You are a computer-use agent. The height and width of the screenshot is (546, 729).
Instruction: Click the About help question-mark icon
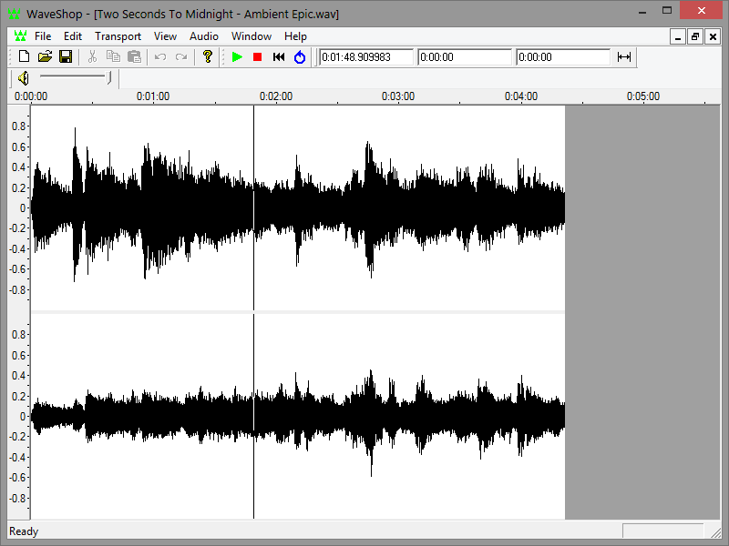pyautogui.click(x=208, y=57)
